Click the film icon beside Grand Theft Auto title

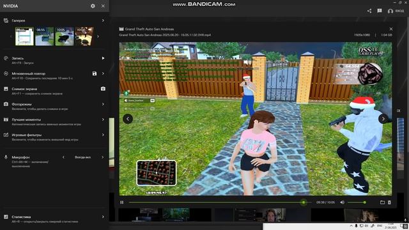click(x=121, y=29)
